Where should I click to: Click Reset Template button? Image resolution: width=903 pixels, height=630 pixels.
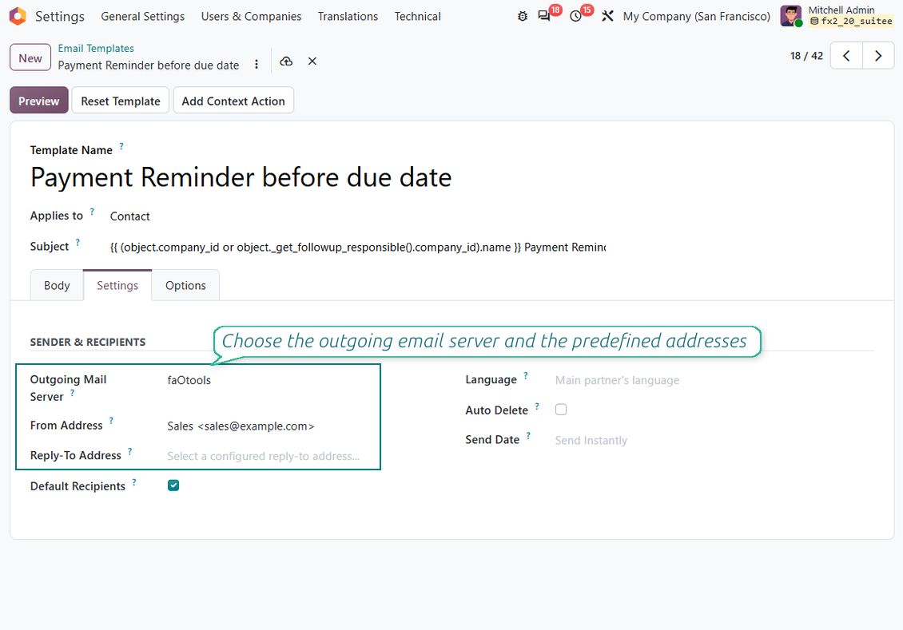click(x=121, y=101)
